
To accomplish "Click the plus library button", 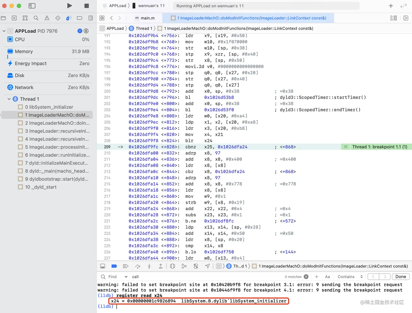I will click(x=391, y=6).
